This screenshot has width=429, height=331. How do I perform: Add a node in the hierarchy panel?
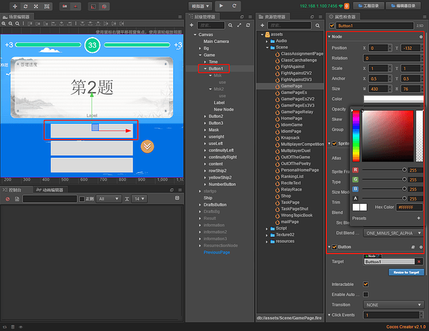tap(192, 25)
